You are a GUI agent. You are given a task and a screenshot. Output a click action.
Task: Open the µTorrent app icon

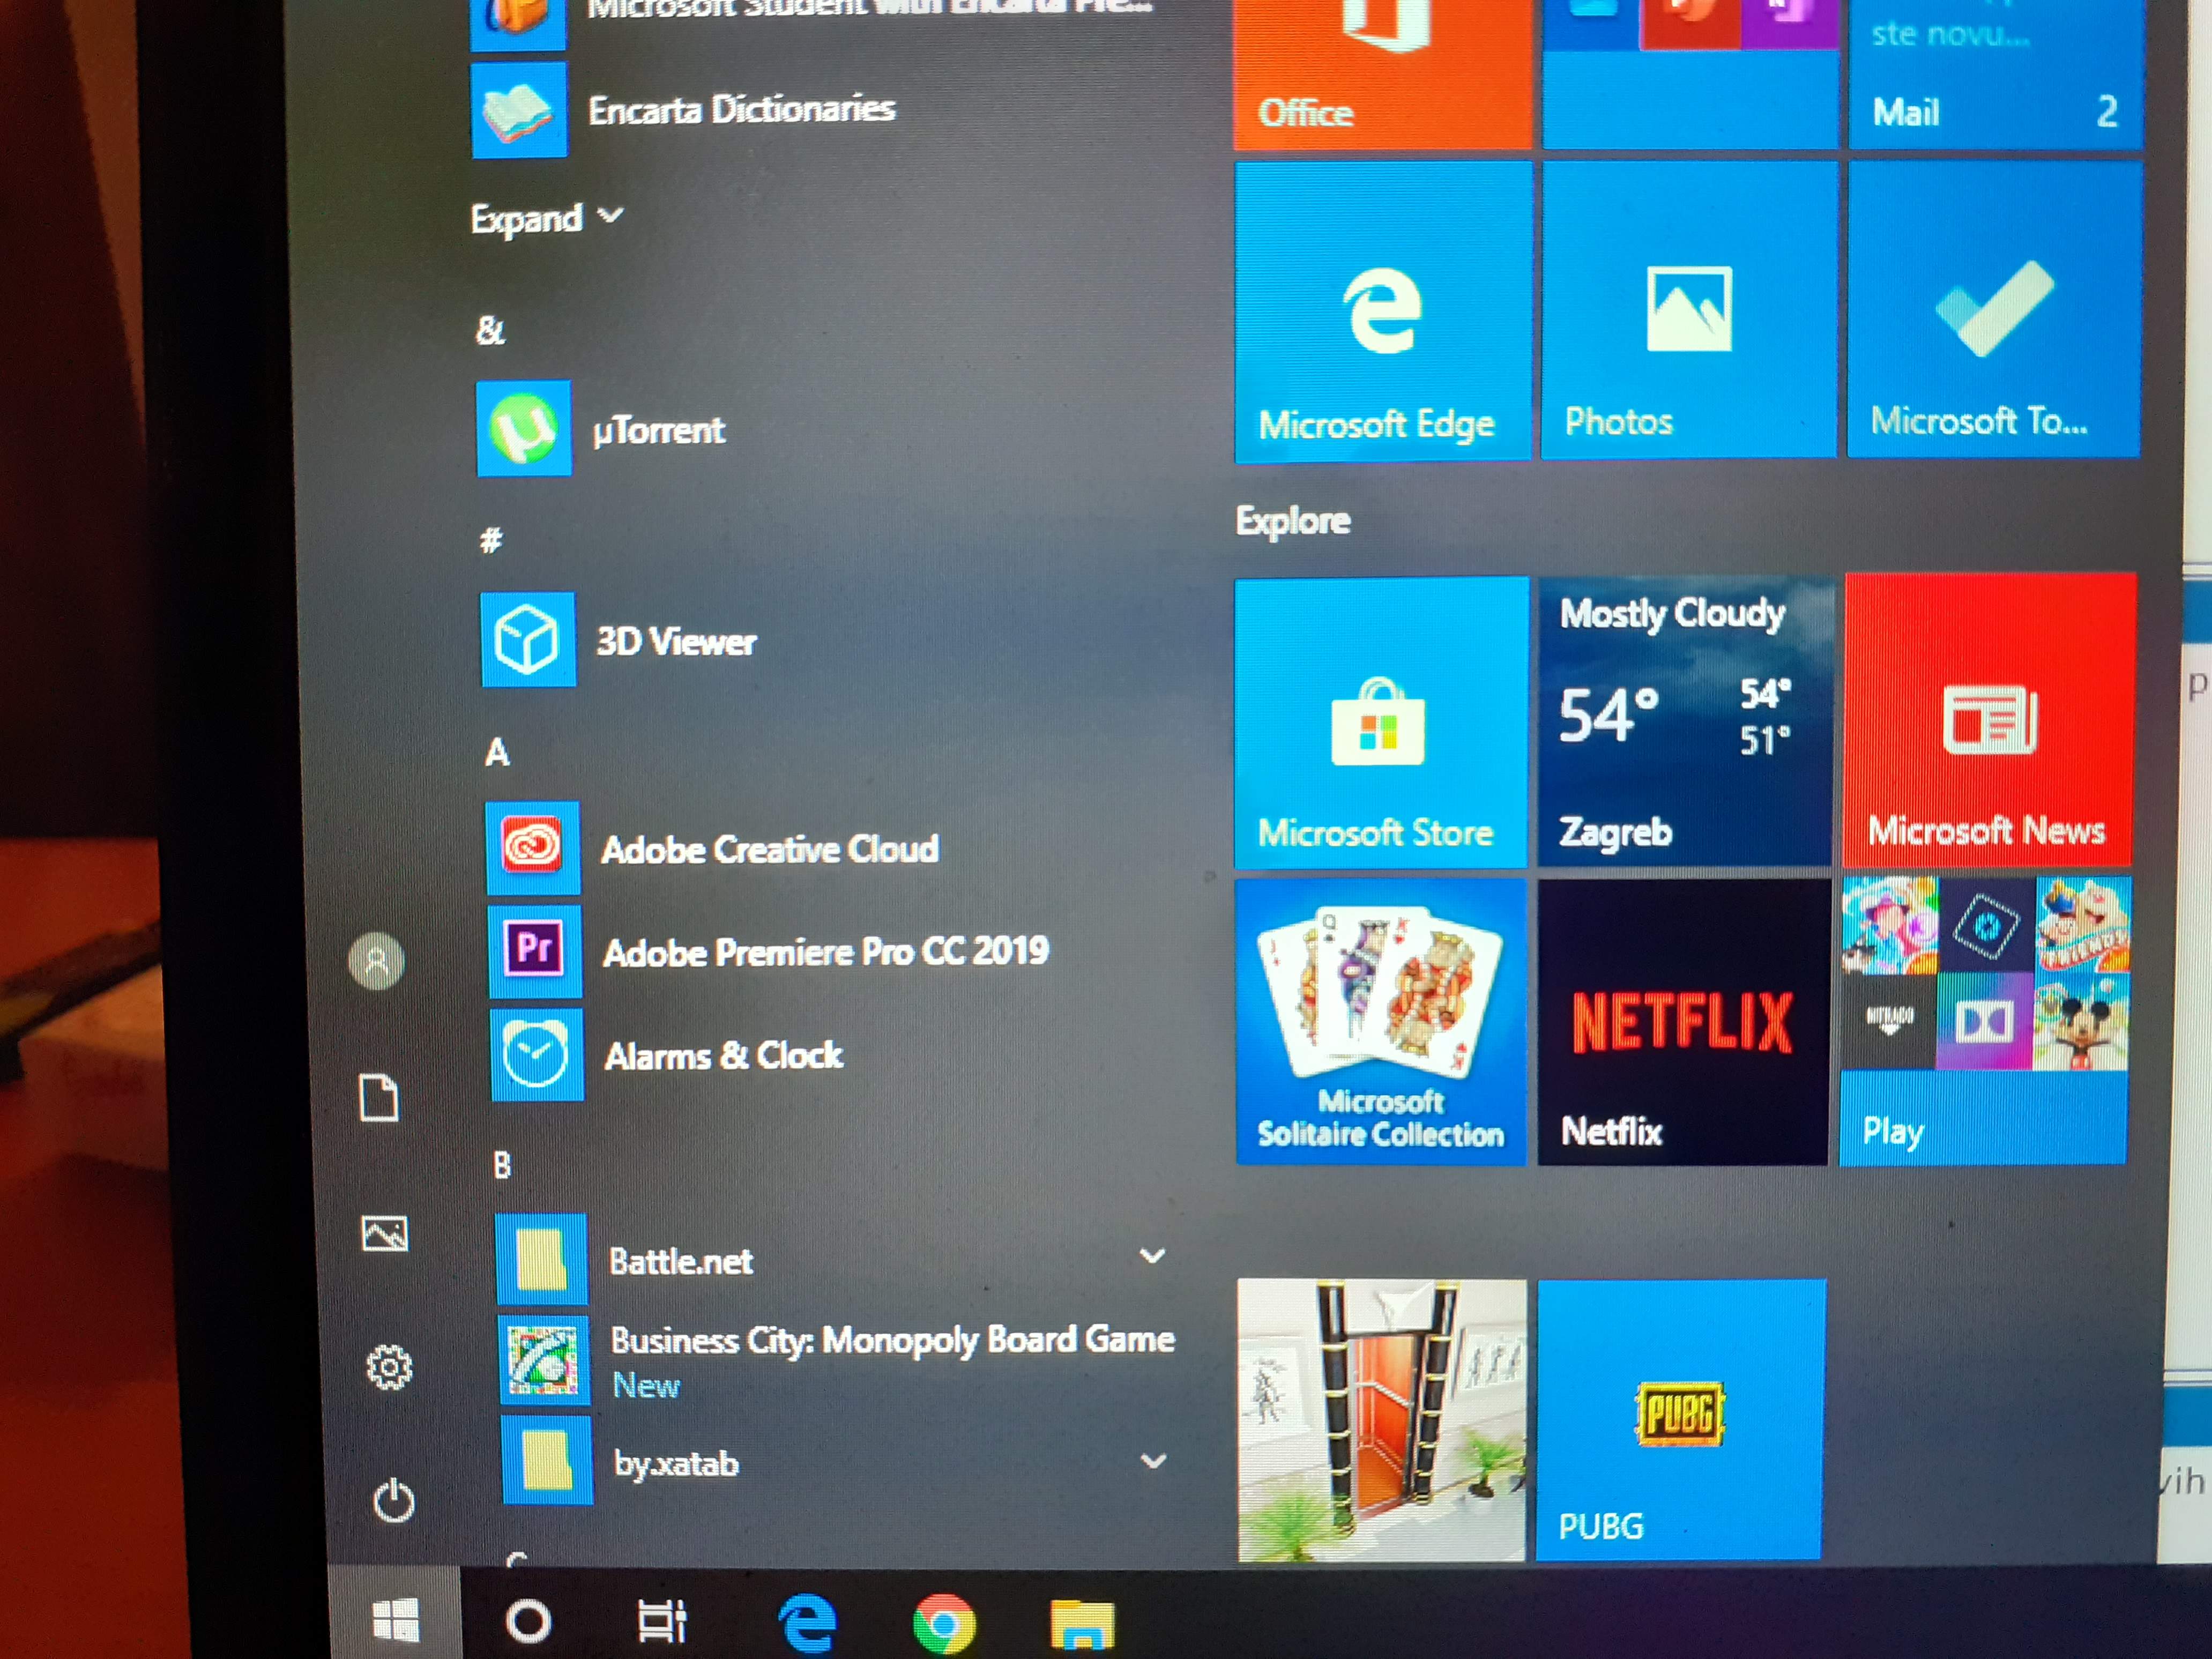point(523,428)
